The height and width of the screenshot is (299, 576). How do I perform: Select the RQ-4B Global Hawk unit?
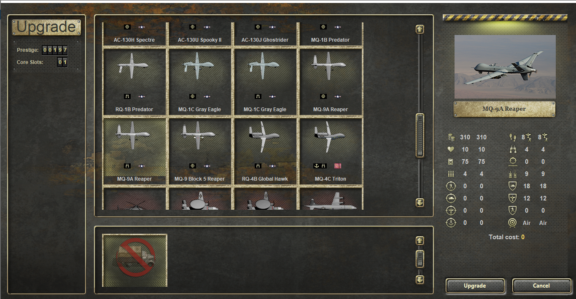pyautogui.click(x=266, y=152)
